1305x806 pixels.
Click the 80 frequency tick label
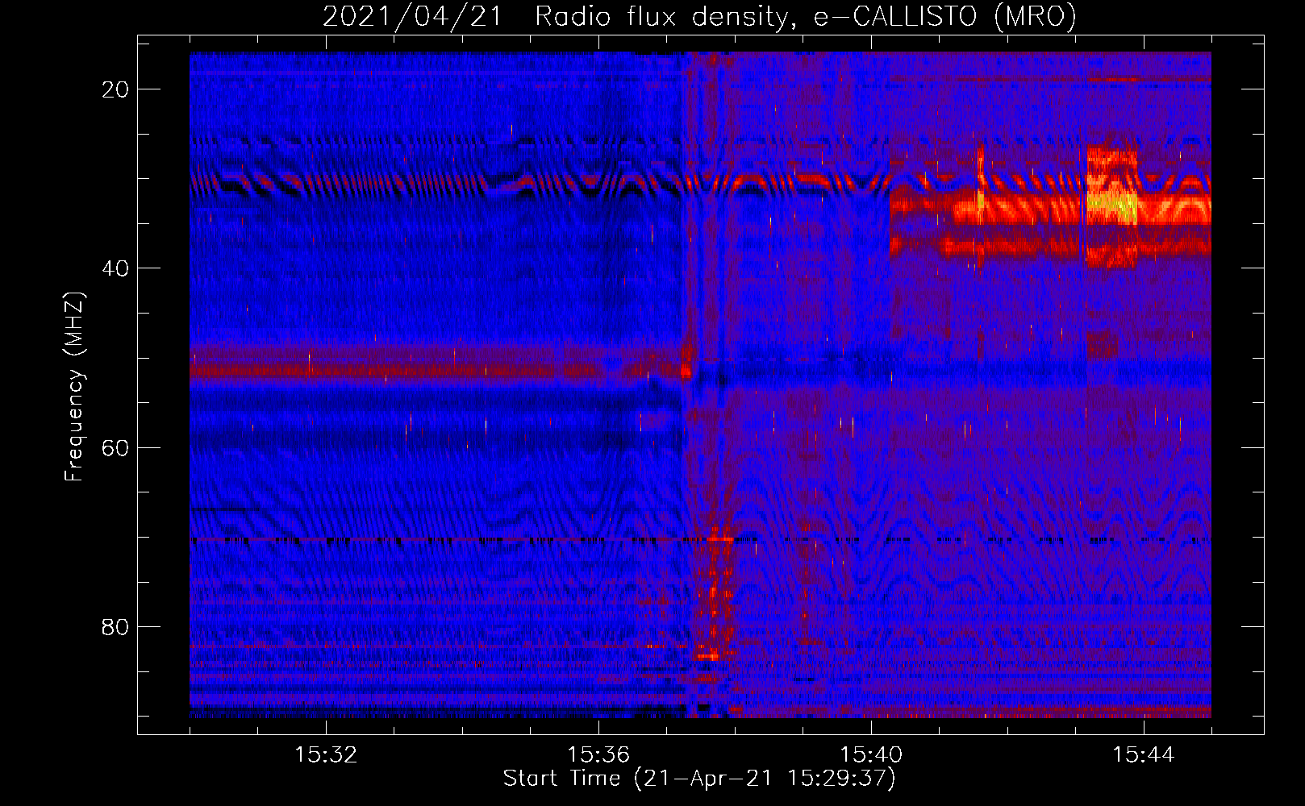pos(116,626)
